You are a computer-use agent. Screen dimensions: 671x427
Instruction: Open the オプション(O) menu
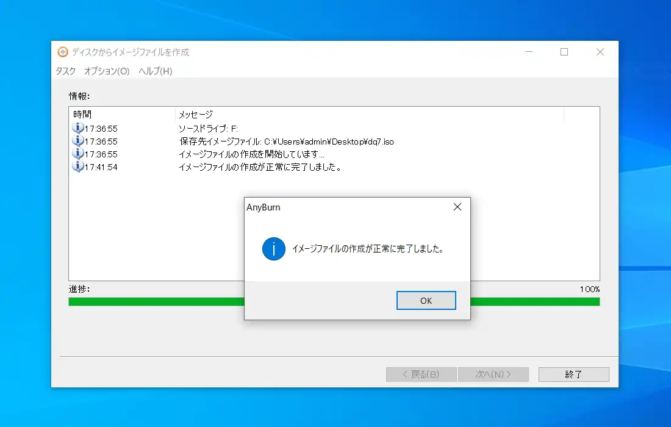tap(107, 71)
